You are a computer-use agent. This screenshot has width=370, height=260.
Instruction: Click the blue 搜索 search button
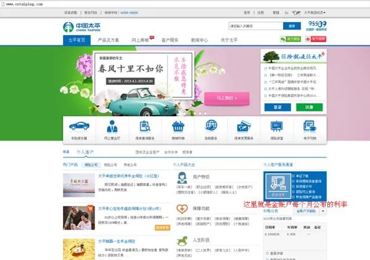[x=292, y=26]
